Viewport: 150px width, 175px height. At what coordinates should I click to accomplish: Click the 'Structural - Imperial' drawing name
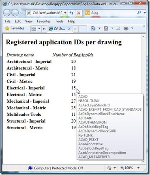click(26, 121)
